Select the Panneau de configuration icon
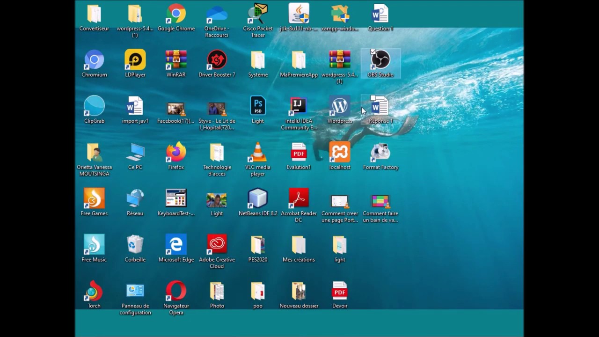The height and width of the screenshot is (337, 599). [x=135, y=292]
